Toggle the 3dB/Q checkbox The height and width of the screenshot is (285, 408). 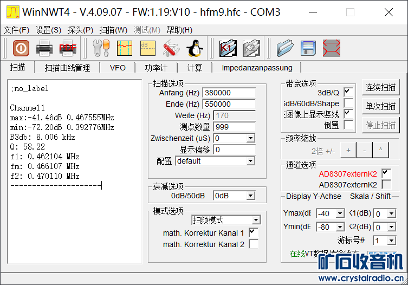point(348,93)
